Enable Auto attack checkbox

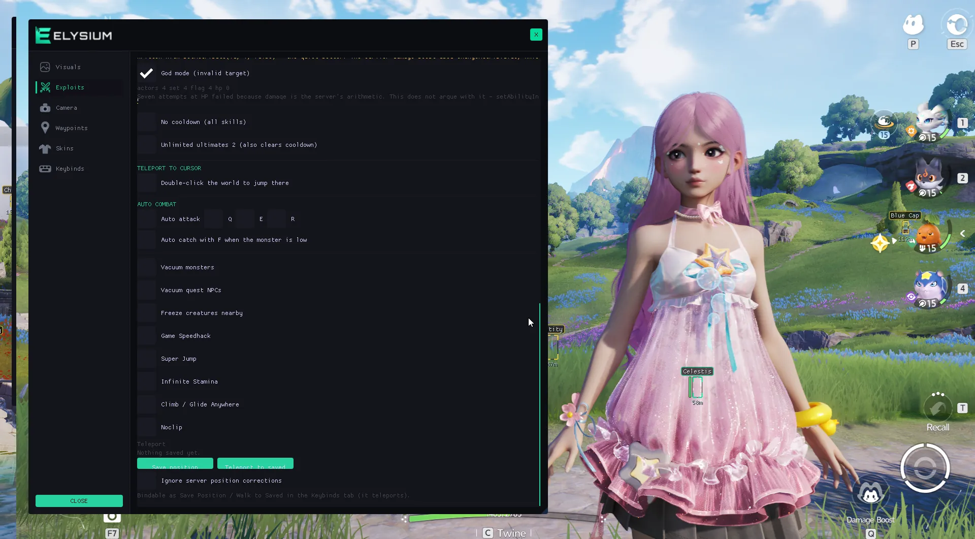[146, 219]
